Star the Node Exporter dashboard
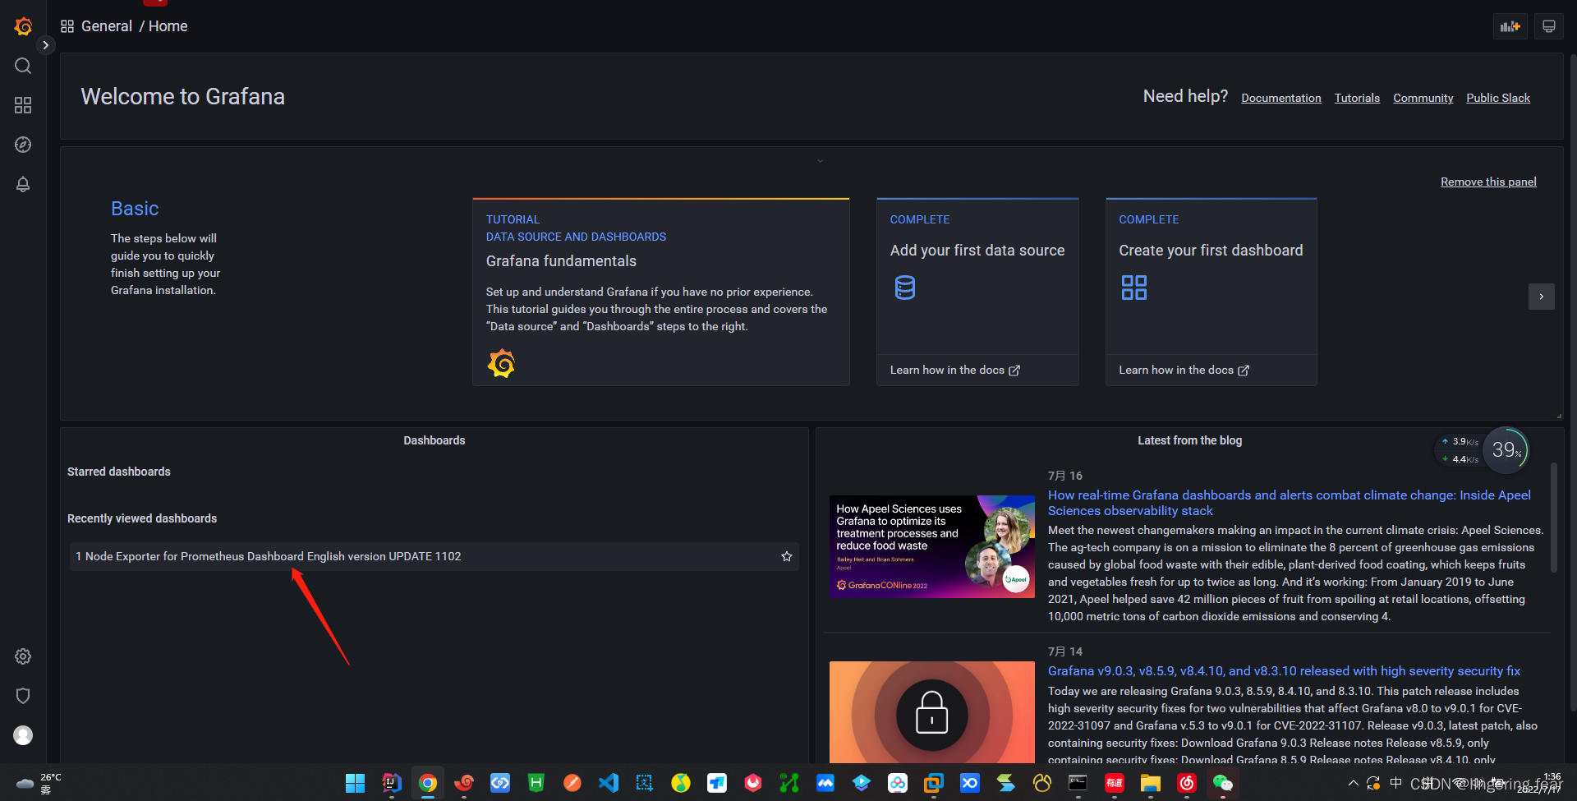1577x801 pixels. pos(786,556)
